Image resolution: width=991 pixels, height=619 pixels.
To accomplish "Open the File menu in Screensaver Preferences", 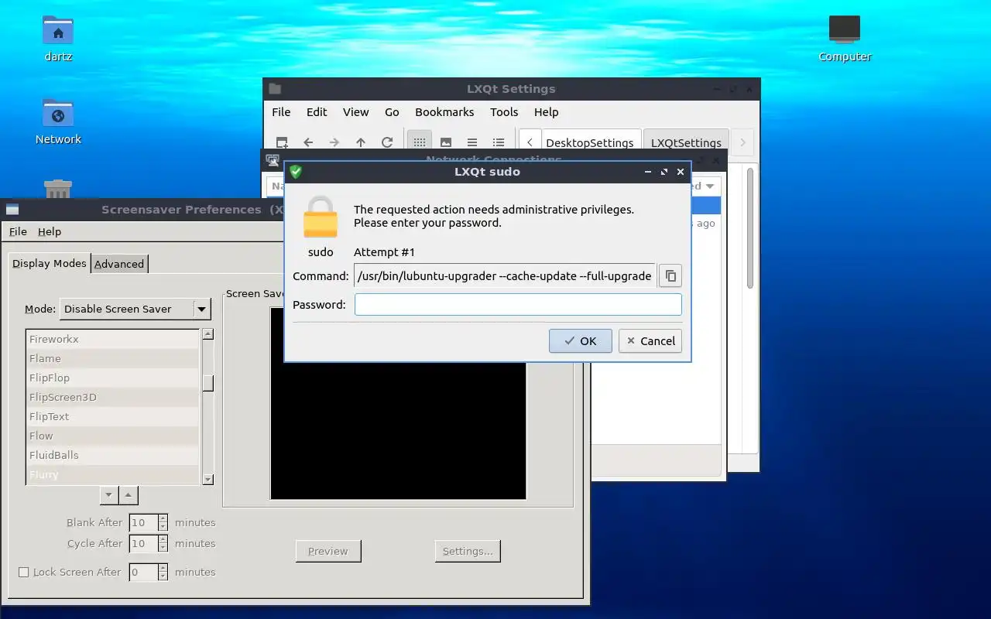I will click(x=18, y=231).
